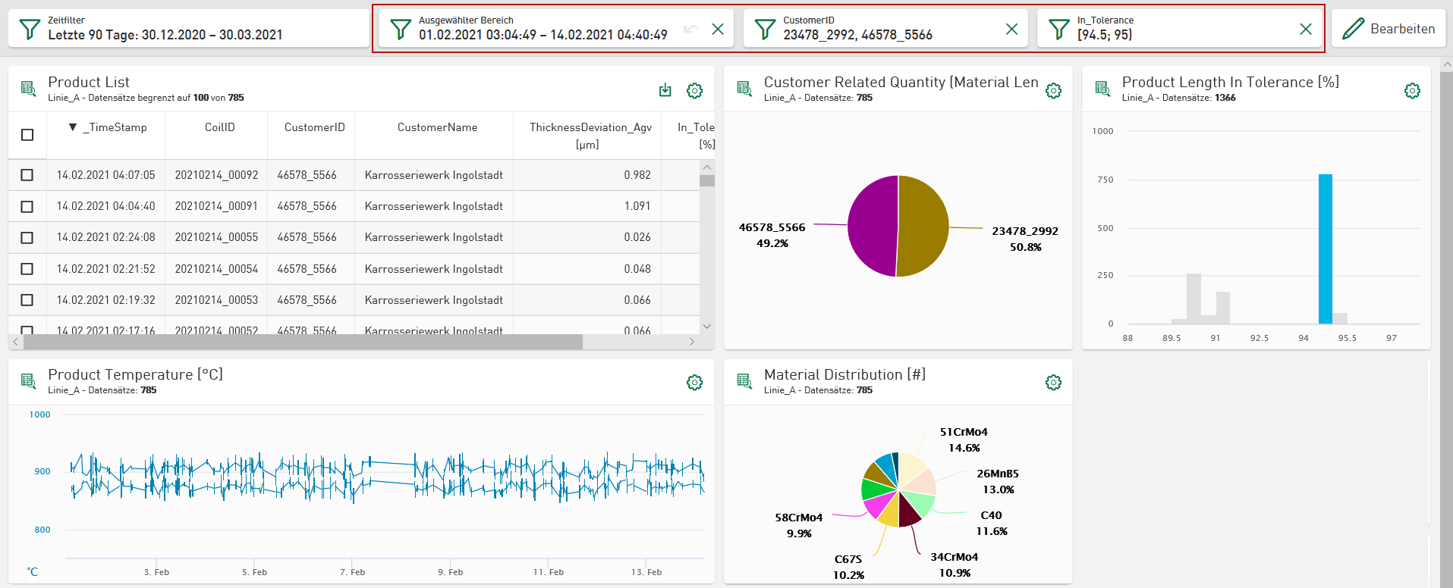
Task: Sort by the _TimeStamp column arrow
Action: [73, 127]
